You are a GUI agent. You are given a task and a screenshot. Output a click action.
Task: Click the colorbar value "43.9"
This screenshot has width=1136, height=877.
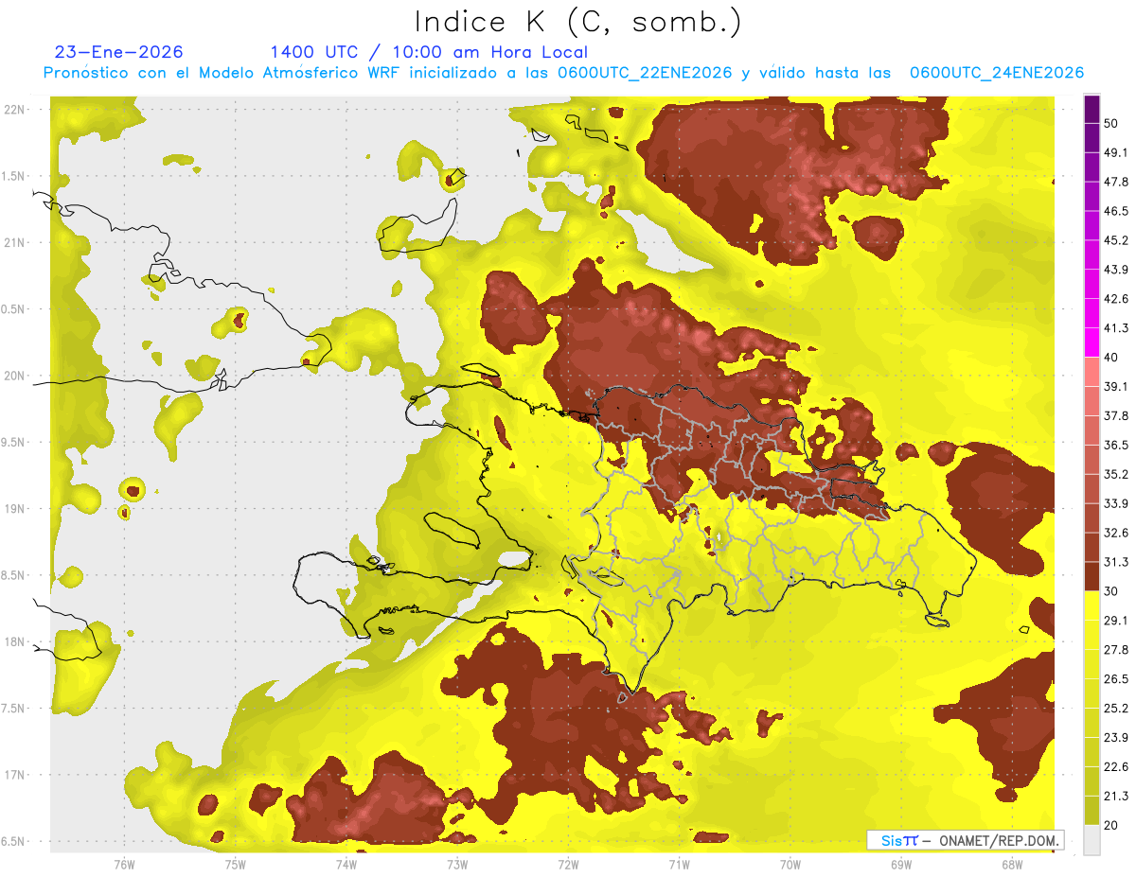pyautogui.click(x=1115, y=270)
